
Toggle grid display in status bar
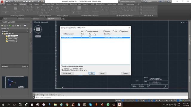click(123, 100)
